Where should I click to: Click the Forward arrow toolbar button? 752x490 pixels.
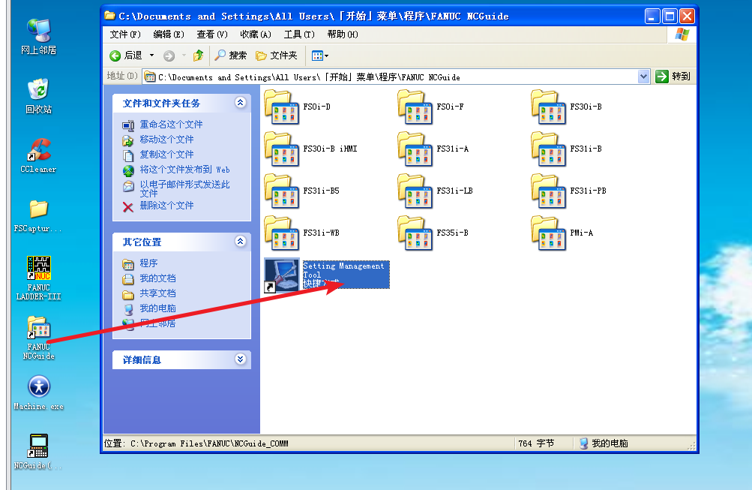point(169,56)
